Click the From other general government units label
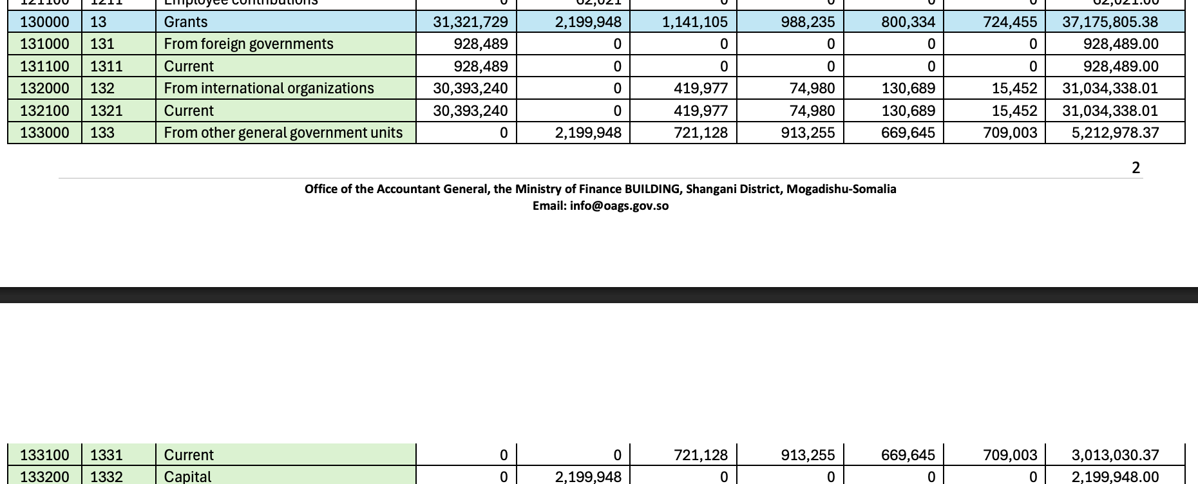This screenshot has height=484, width=1198. [283, 133]
